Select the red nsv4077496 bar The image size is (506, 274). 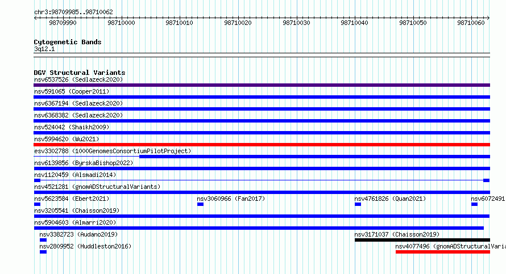443,252
